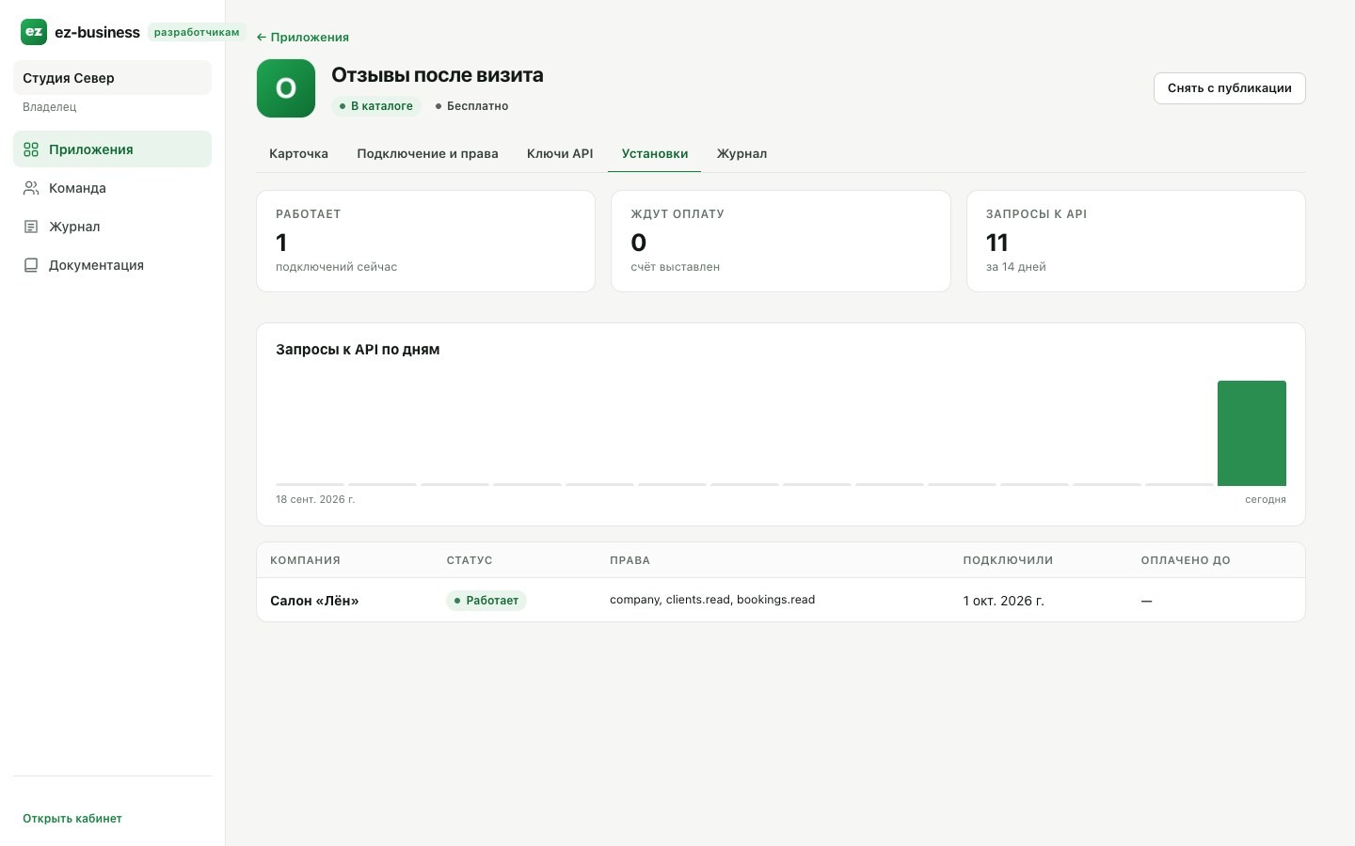Open Приложения in the sidebar
The image size is (1355, 846).
pos(112,149)
